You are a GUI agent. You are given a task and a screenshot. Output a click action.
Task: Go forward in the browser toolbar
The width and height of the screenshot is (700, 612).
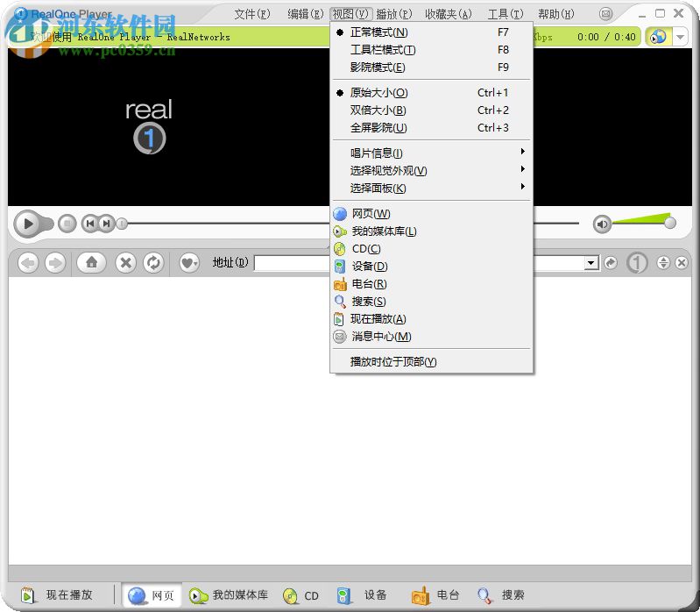[55, 263]
